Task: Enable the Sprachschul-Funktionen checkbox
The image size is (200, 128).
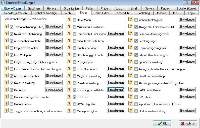Action: (x=74, y=34)
